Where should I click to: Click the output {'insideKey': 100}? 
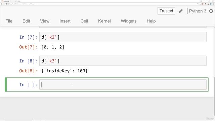click(x=64, y=71)
